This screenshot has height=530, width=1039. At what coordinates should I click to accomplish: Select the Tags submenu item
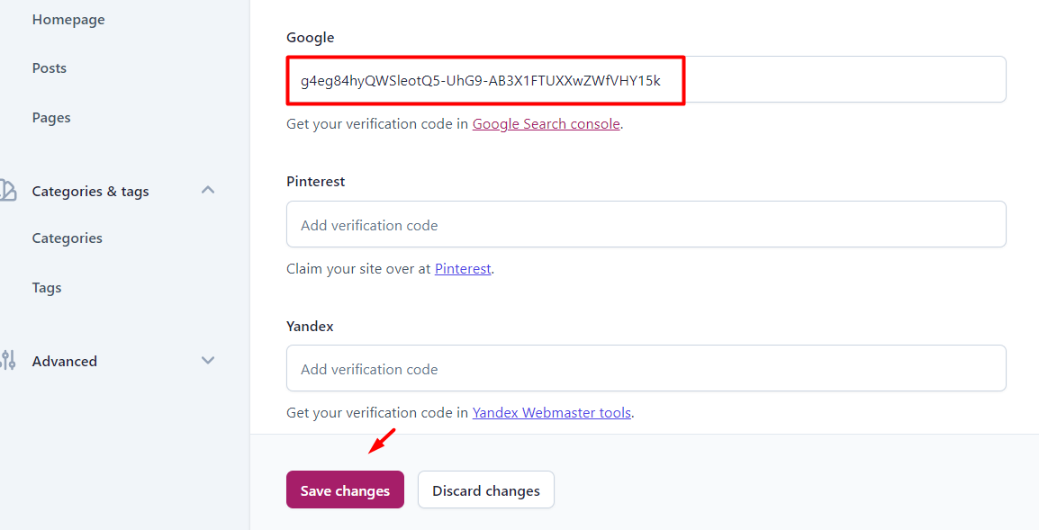(x=47, y=288)
